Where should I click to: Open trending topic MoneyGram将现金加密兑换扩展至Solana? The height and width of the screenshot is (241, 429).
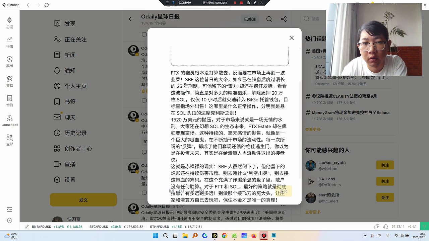351,113
